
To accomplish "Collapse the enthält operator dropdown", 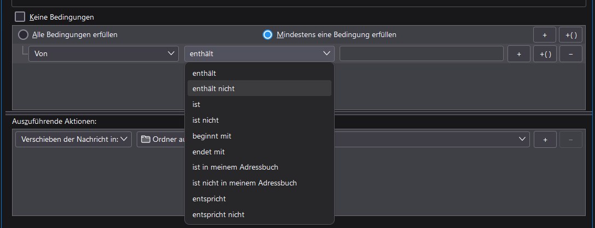I will click(259, 53).
